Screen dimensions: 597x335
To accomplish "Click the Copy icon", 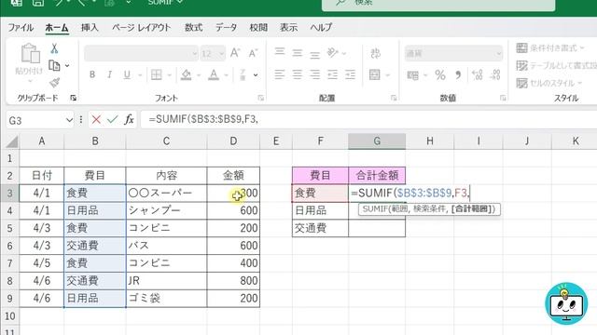I will pos(54,66).
